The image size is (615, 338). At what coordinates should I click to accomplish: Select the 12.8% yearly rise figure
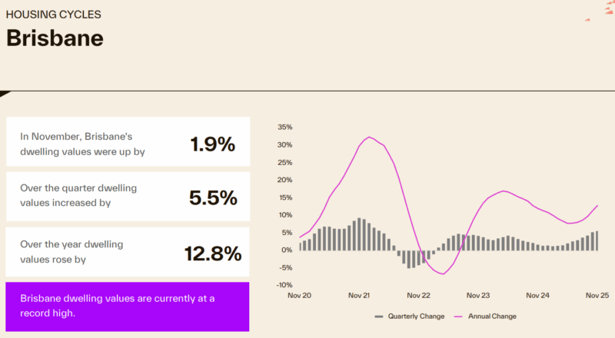click(x=212, y=253)
